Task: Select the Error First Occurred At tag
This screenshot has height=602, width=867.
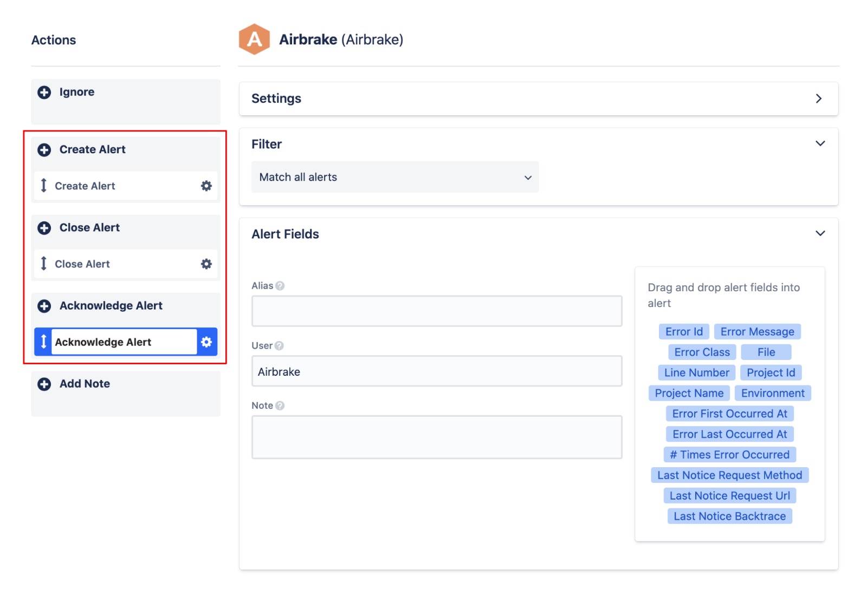Action: [730, 414]
